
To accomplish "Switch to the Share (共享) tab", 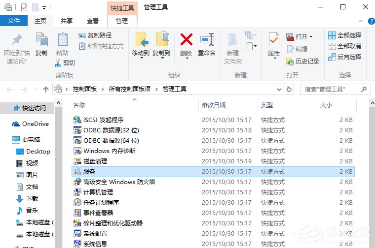I will 67,21.
